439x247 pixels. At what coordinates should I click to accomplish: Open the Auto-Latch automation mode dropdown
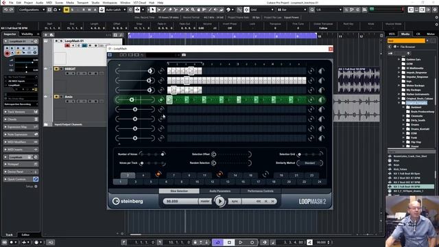click(116, 10)
